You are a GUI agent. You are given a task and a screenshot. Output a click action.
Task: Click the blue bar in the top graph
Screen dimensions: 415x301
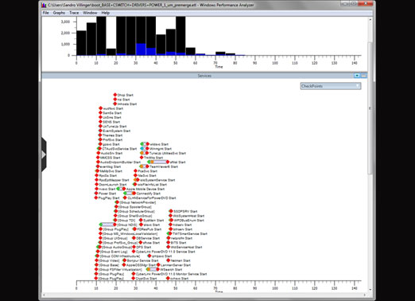point(141,49)
